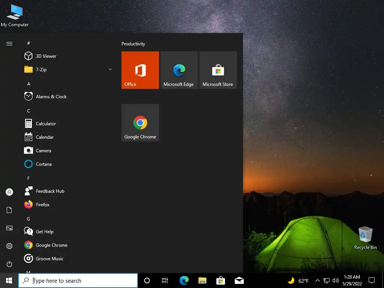Viewport: 384px width, 288px height.
Task: Open the Calendar app
Action: pos(69,137)
